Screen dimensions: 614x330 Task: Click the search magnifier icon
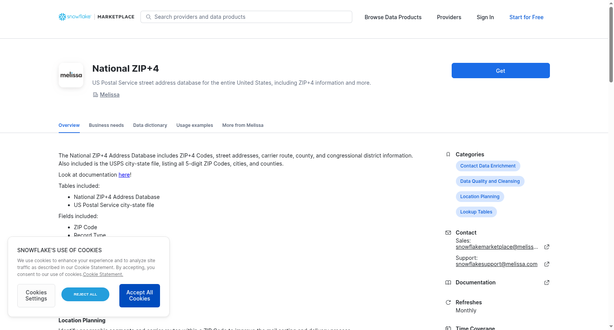(149, 17)
